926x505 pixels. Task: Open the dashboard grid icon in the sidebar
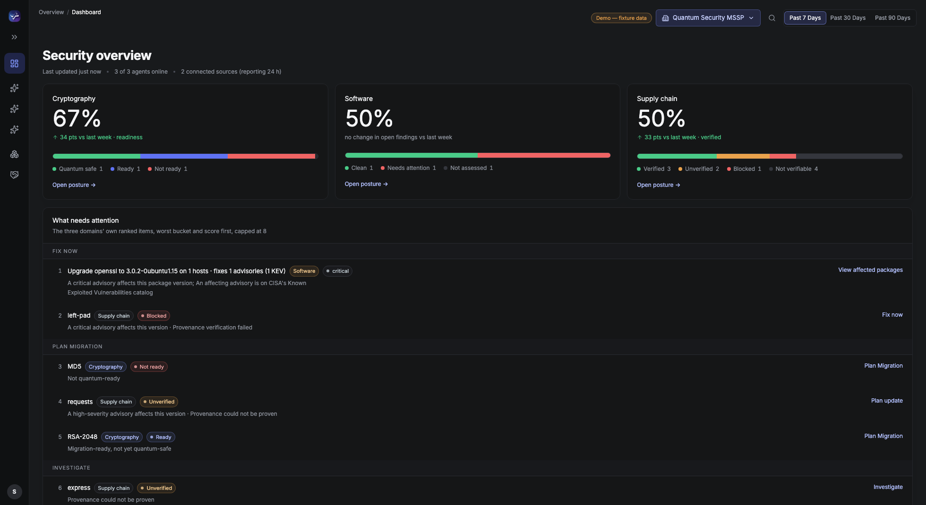(15, 63)
